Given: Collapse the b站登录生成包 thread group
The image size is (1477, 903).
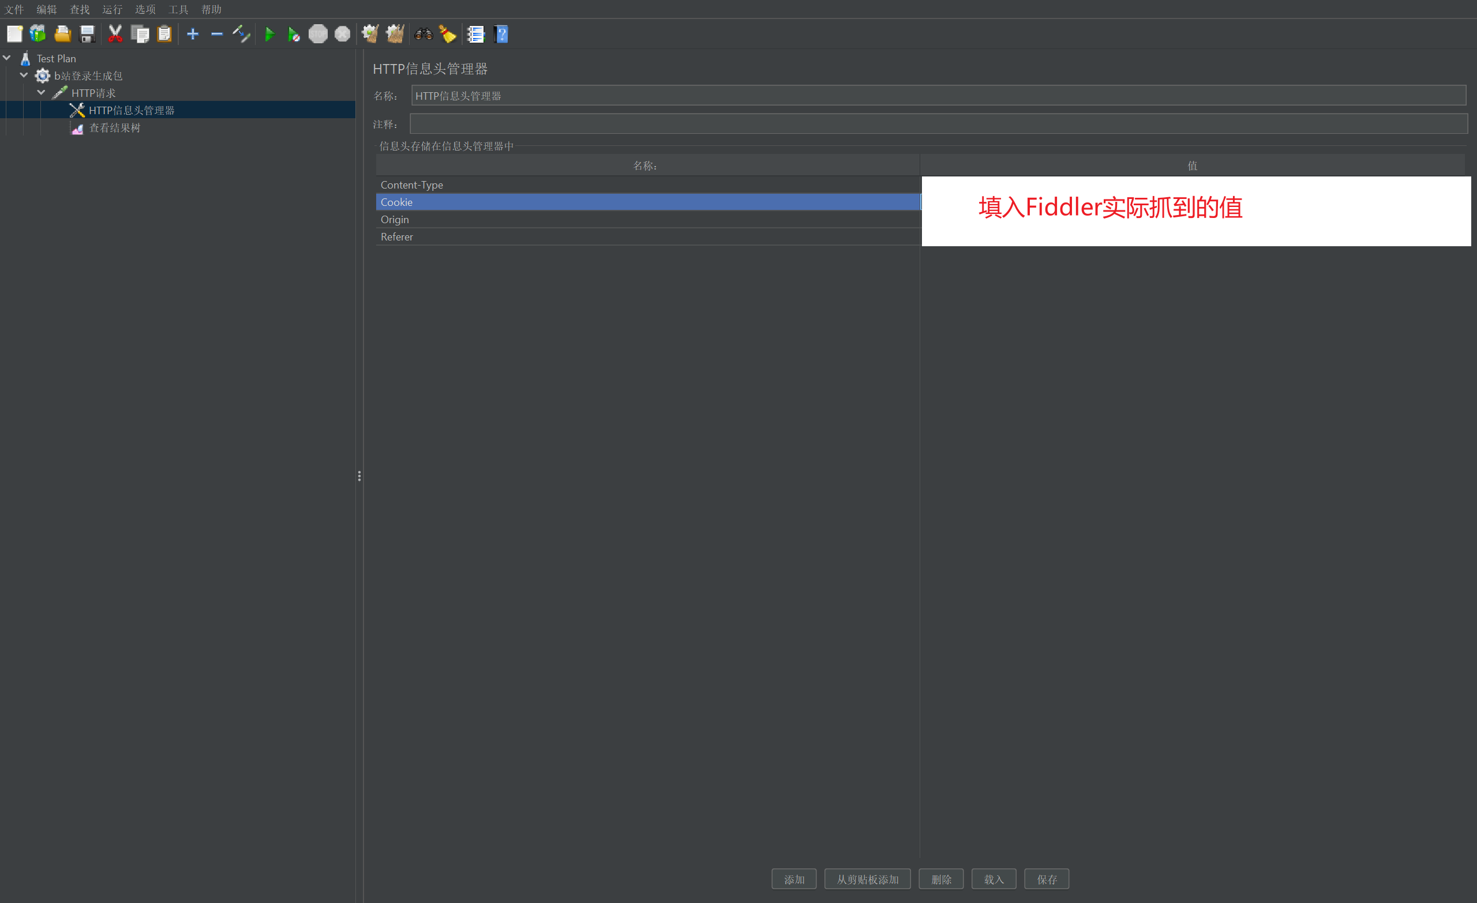Looking at the screenshot, I should pyautogui.click(x=24, y=76).
